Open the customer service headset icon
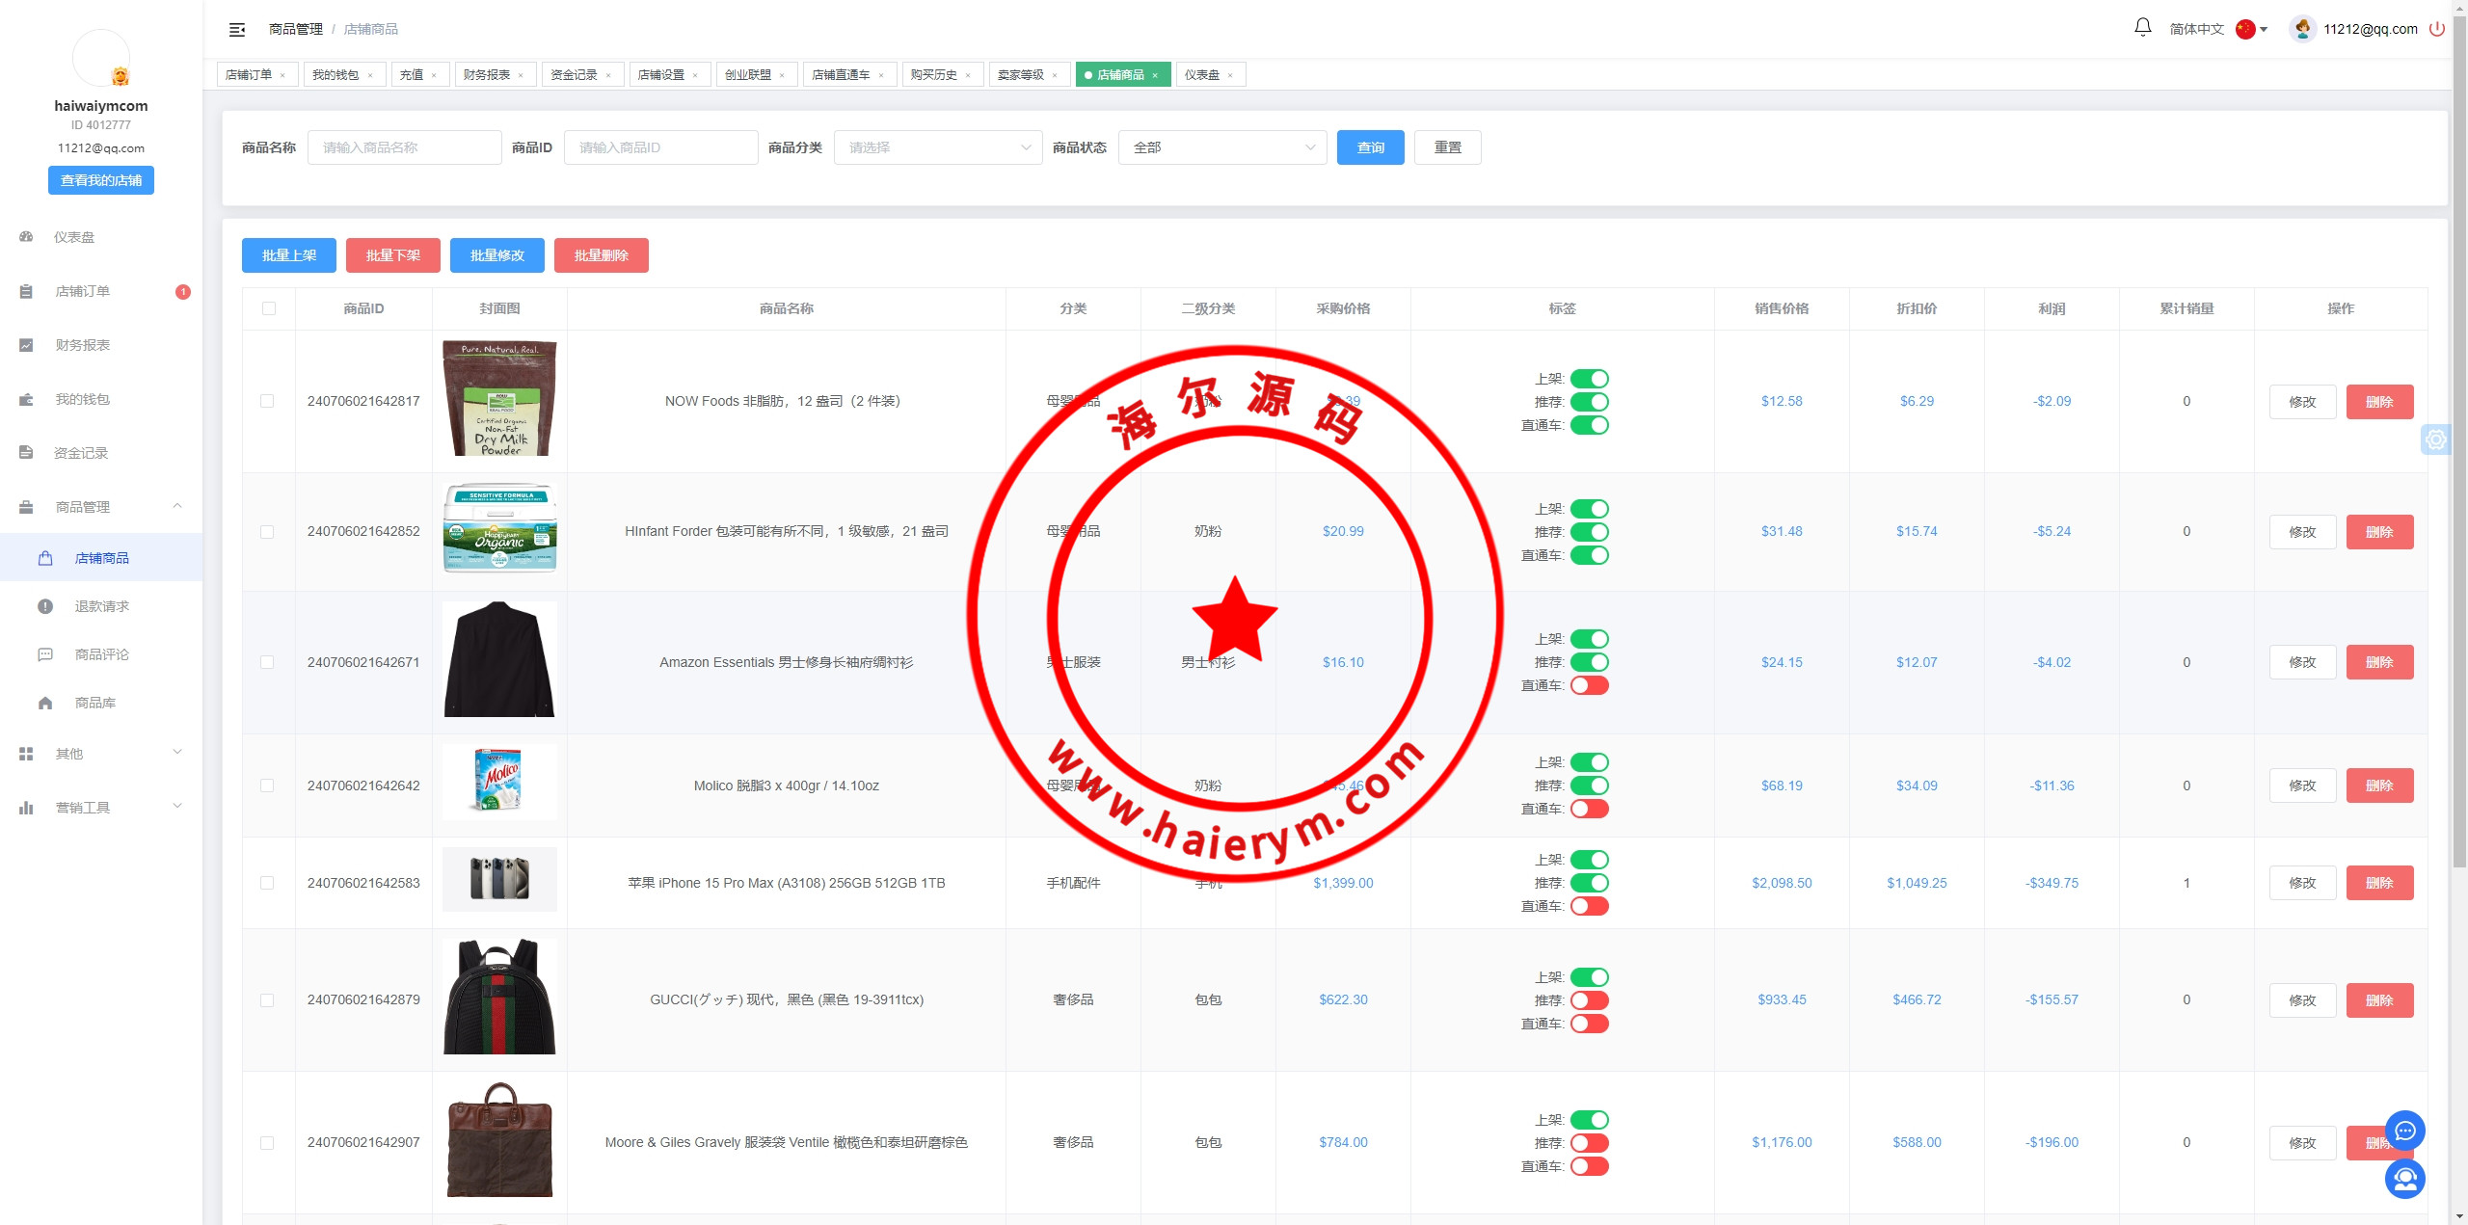 coord(2404,1179)
